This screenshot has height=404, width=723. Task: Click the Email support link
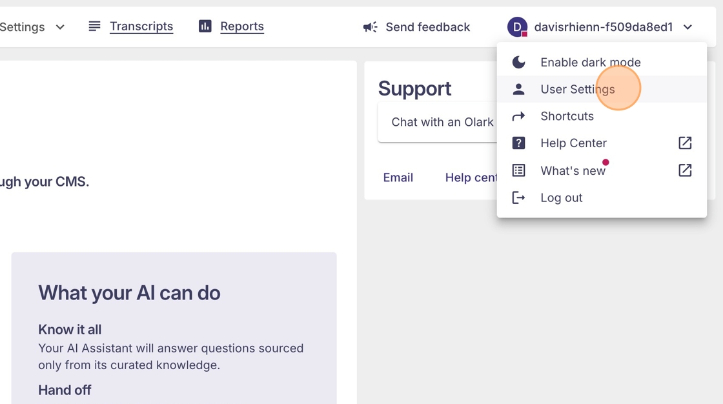398,177
